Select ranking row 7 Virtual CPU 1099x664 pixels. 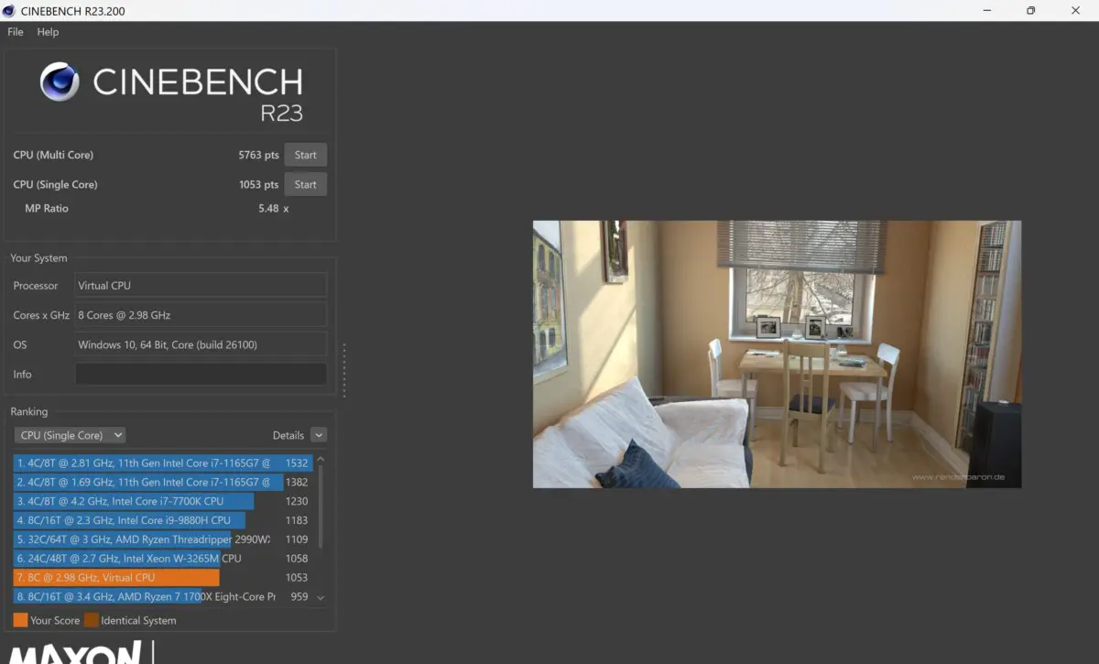pyautogui.click(x=162, y=578)
